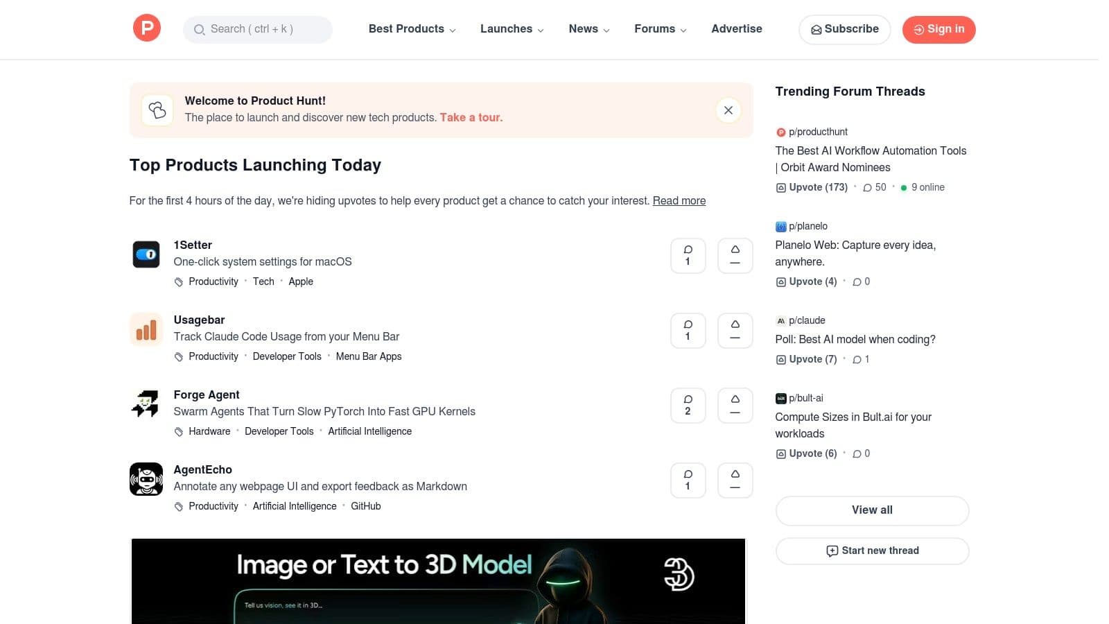The image size is (1109, 624).
Task: Upvote the 1Setter launch
Action: click(735, 256)
